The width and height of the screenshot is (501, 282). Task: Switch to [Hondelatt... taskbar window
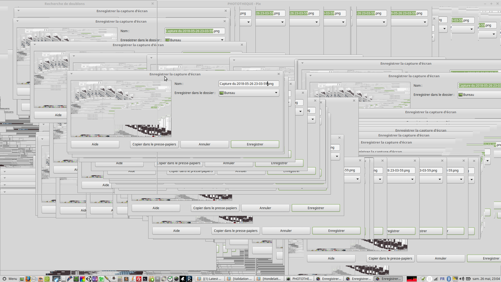[269, 279]
